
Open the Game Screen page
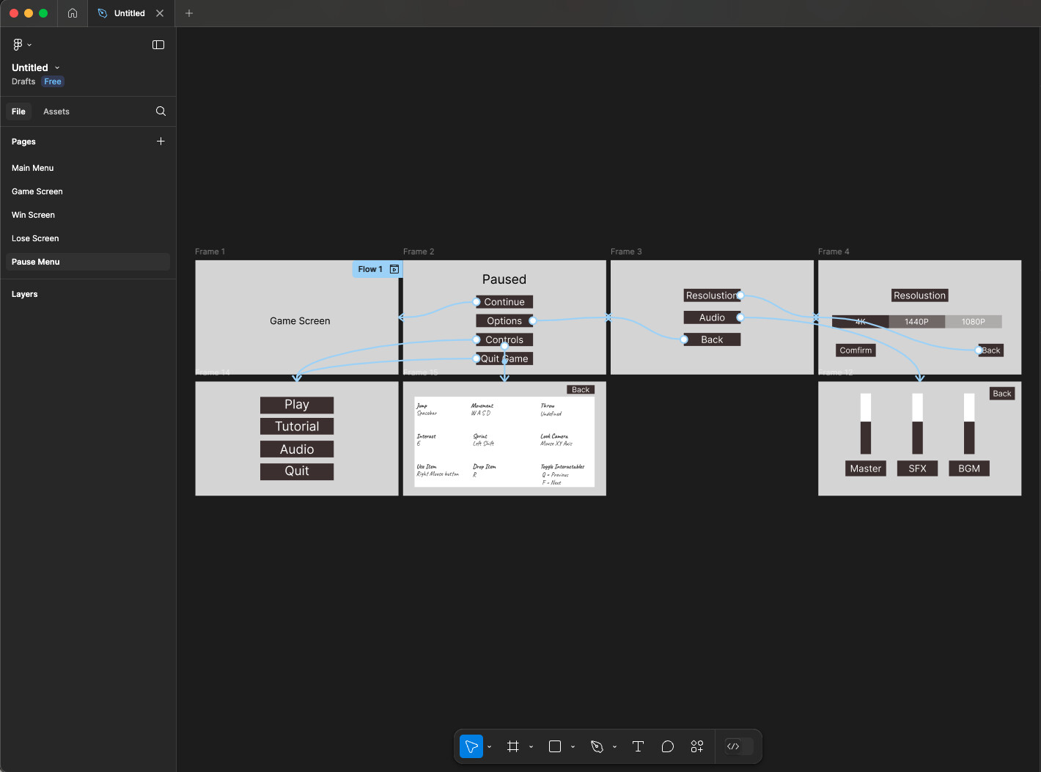click(x=88, y=191)
